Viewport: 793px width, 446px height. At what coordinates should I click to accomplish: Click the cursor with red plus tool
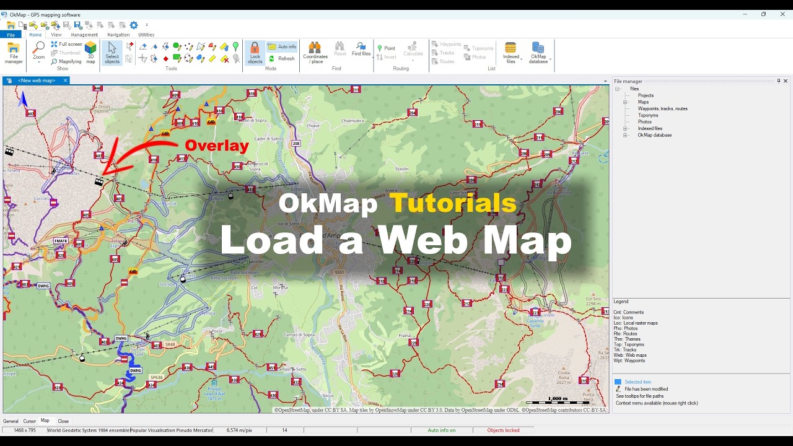129,46
